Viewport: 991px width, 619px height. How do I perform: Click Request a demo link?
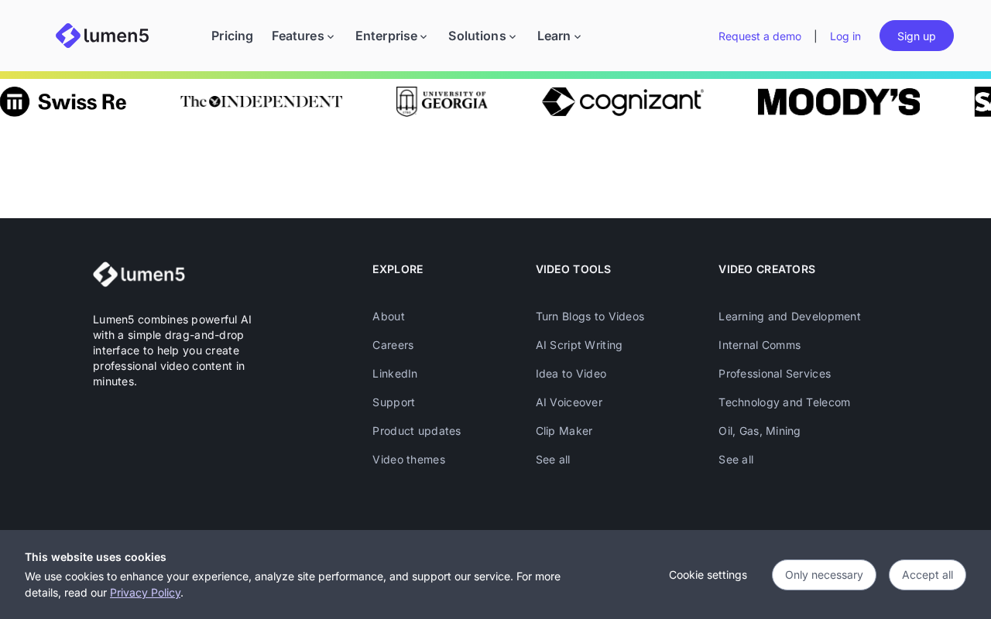(760, 36)
